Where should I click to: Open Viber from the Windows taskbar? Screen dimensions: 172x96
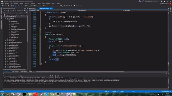click(19, 94)
